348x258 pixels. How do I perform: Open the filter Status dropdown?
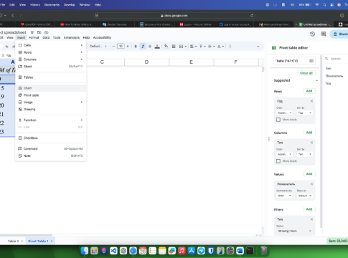tap(294, 231)
